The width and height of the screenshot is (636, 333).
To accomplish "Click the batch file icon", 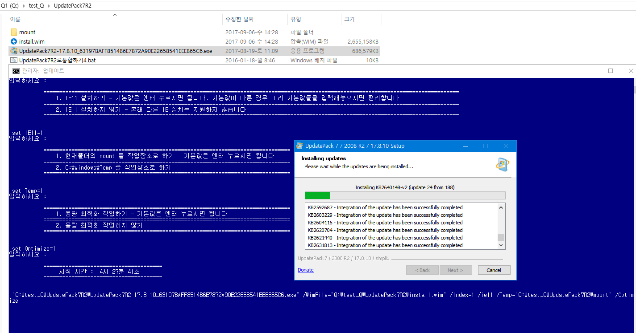I will tap(14, 60).
